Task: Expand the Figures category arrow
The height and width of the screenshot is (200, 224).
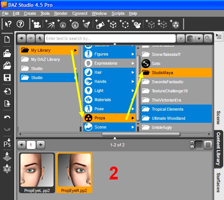Action: (x=133, y=54)
